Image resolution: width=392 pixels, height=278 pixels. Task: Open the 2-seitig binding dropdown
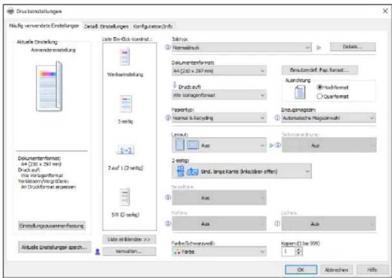(x=242, y=171)
